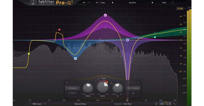Open the 12 dB/oct slope selector

point(72,93)
